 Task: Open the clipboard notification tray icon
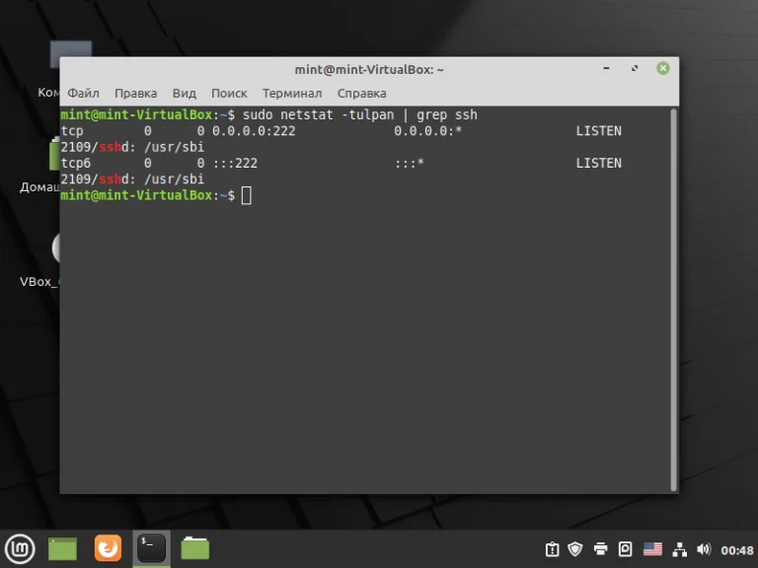click(x=552, y=549)
